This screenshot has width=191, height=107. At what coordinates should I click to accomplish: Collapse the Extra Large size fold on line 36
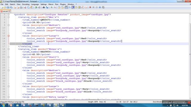pos(9,97)
